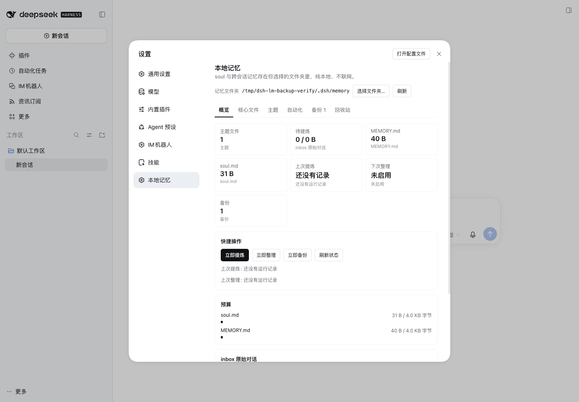Open workspace search icon
This screenshot has width=579, height=402.
[76, 135]
